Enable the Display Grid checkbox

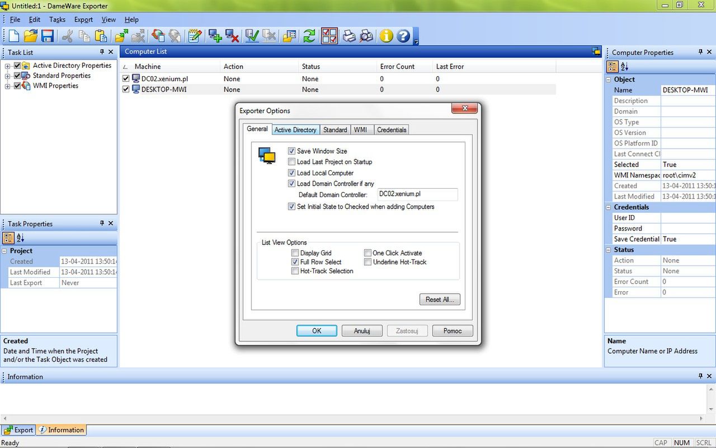(295, 253)
